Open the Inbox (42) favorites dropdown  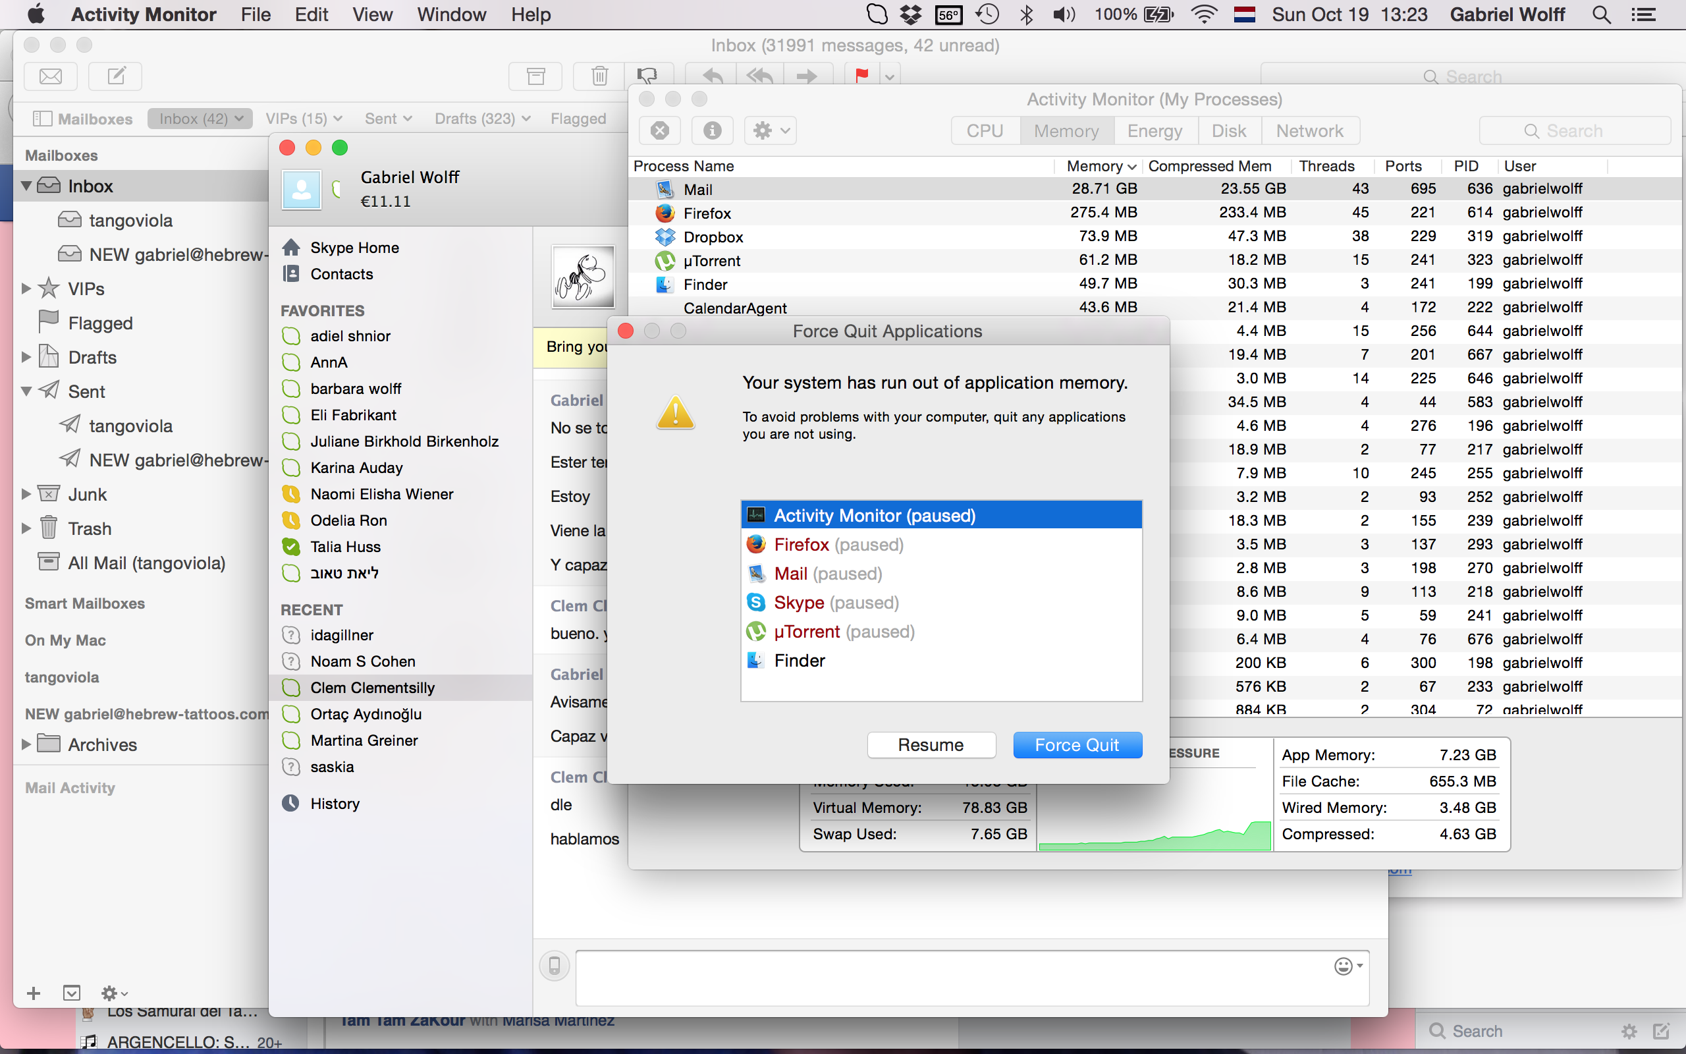tap(200, 119)
